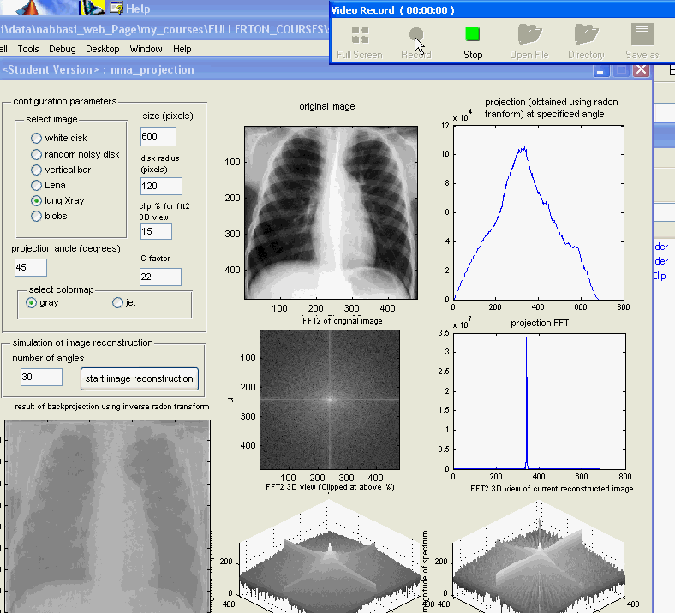Select the white disk radio button

coord(36,138)
